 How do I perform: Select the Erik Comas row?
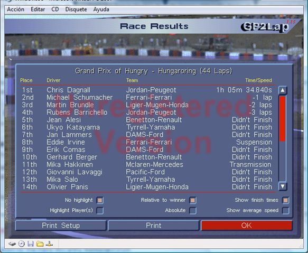[147, 149]
